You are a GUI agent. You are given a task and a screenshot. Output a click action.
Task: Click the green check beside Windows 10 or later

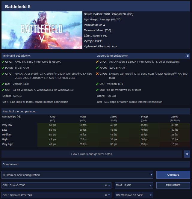click(x=97, y=90)
